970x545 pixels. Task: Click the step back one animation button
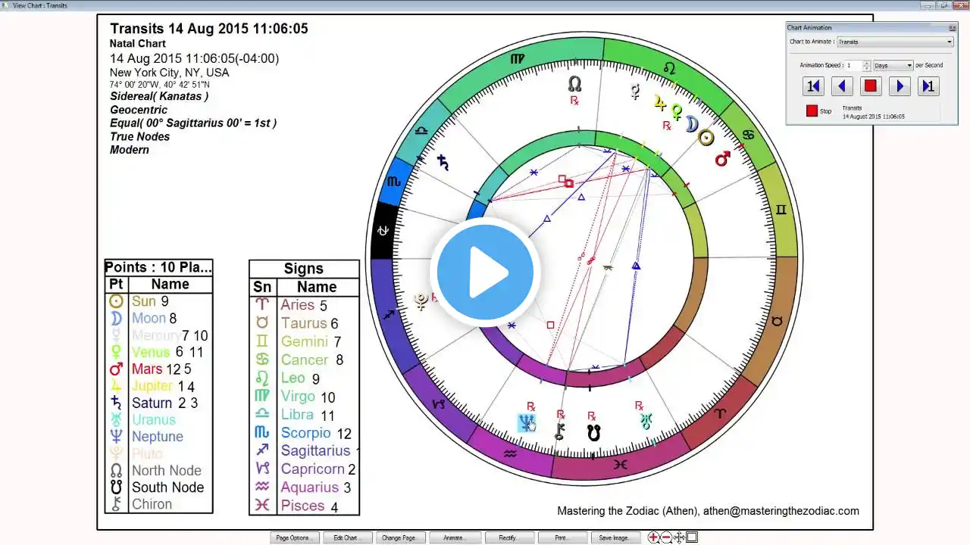click(813, 86)
